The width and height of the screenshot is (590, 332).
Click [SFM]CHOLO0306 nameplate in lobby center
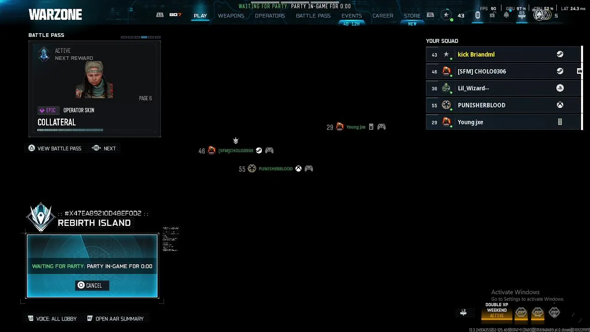pyautogui.click(x=236, y=150)
